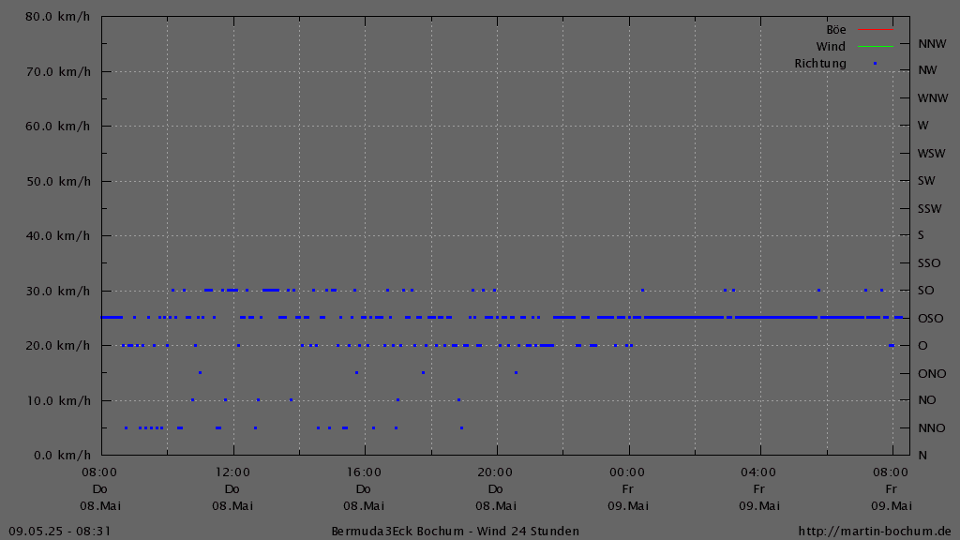The height and width of the screenshot is (540, 960).
Task: Click the ONO data point near 20:30
Action: click(517, 372)
